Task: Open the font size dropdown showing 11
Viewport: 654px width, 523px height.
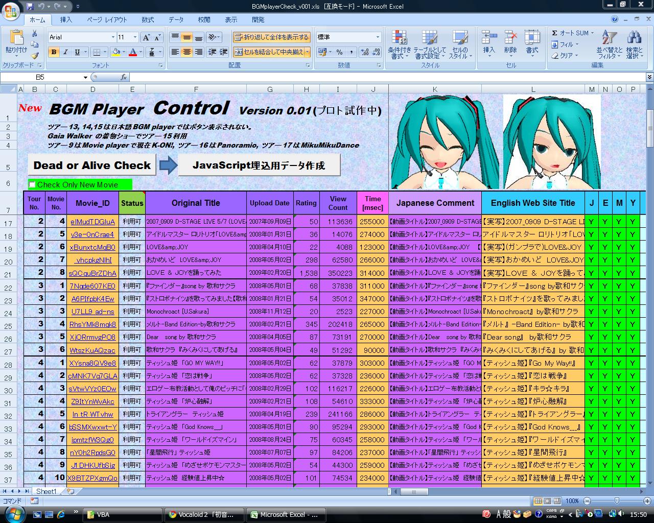Action: pos(135,37)
